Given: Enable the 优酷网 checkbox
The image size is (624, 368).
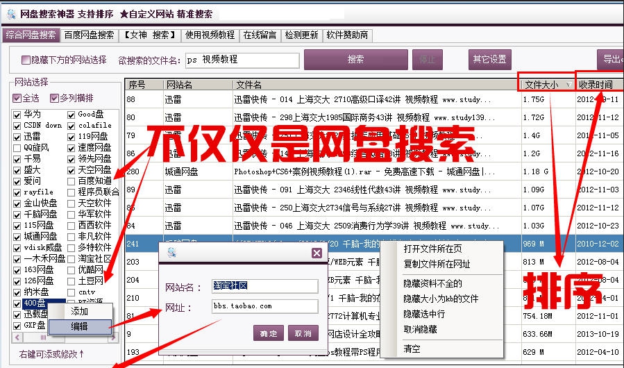Looking at the screenshot, I should pos(71,270).
